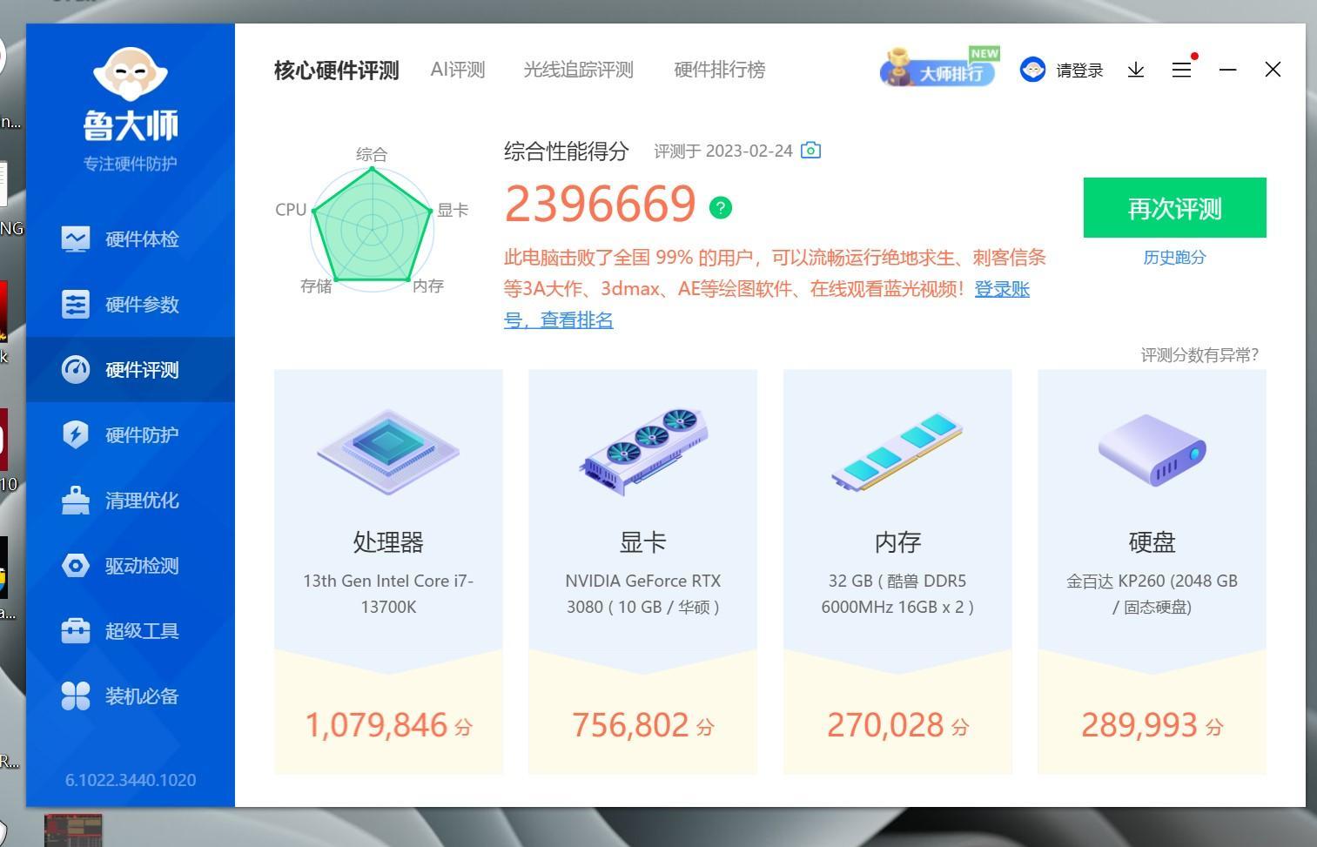Viewport: 1317px width, 847px height.
Task: Open 装机必备 essential software page
Action: pyautogui.click(x=131, y=696)
